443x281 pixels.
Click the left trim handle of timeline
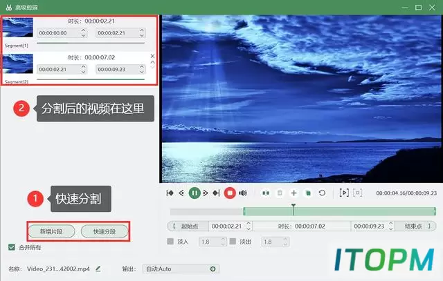[244, 211]
